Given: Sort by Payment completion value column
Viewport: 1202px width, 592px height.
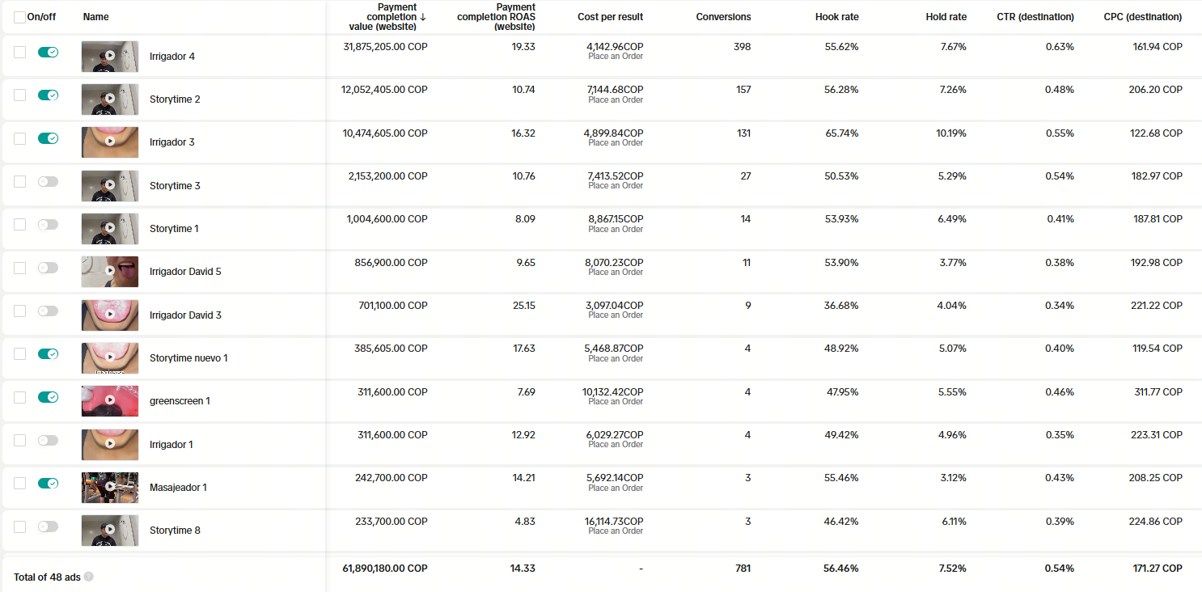Looking at the screenshot, I should (383, 17).
